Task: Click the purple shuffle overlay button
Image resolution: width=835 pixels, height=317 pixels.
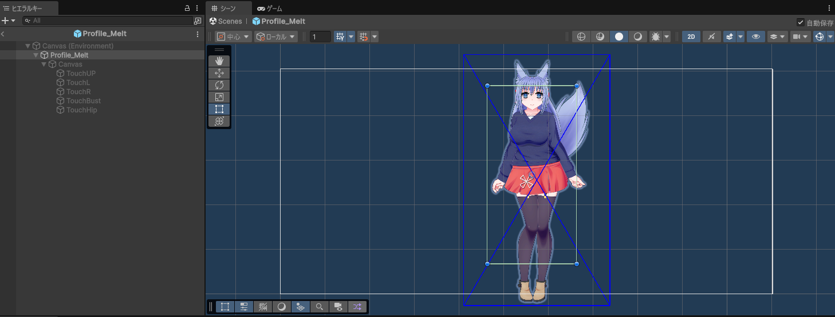Action: [x=357, y=307]
